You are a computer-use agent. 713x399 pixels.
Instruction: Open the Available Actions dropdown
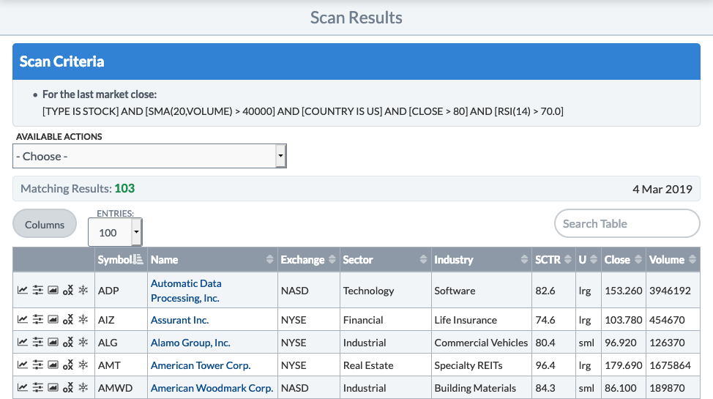(149, 156)
